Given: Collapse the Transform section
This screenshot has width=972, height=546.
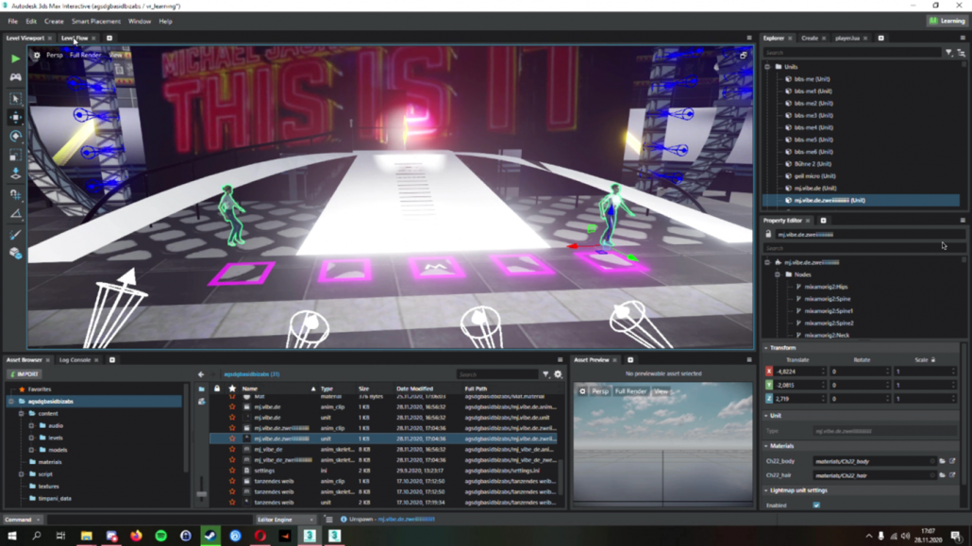Looking at the screenshot, I should (x=766, y=348).
